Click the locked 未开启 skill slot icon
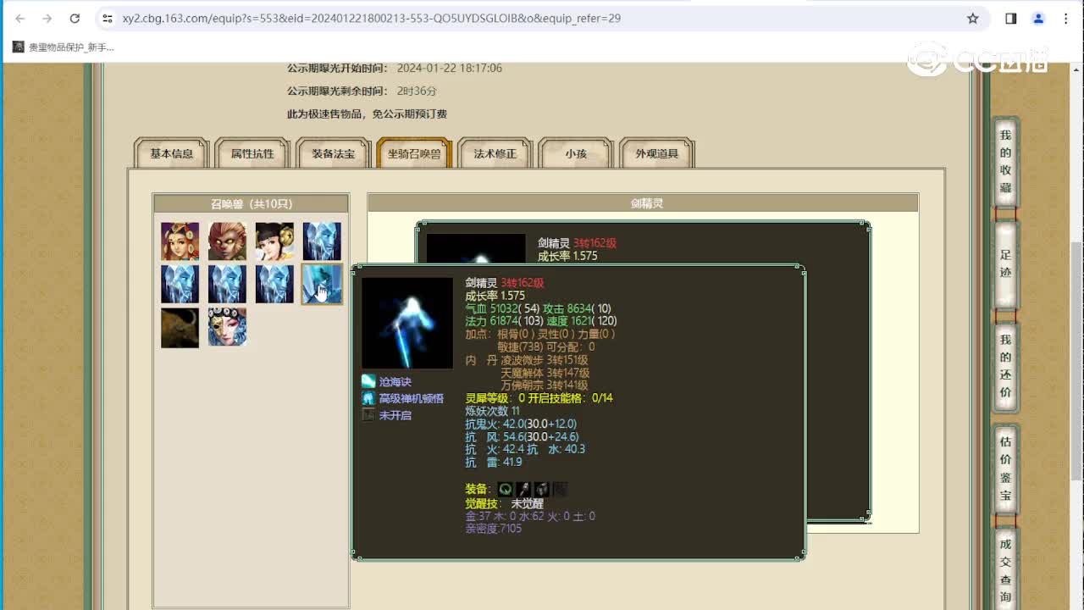Viewport: 1084px width, 610px height. [x=368, y=415]
